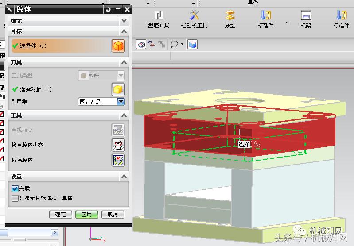Click the scrollbar right arrow below the panel

54,232
